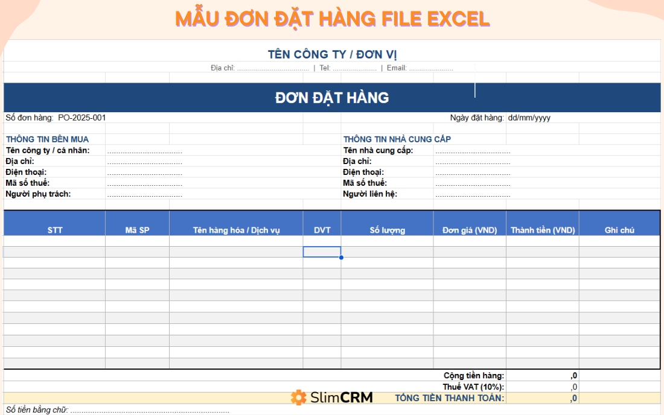Click the 'Tên công ty / cá nhân:' label
This screenshot has width=664, height=415.
48,150
